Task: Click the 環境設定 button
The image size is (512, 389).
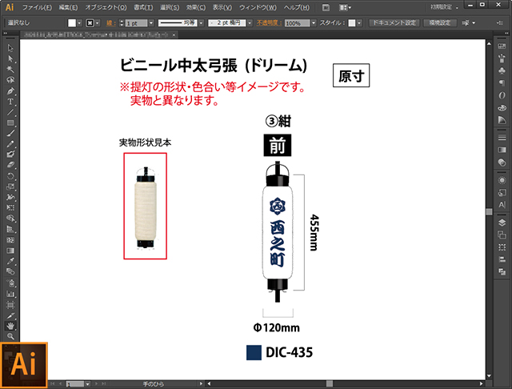Action: 438,24
